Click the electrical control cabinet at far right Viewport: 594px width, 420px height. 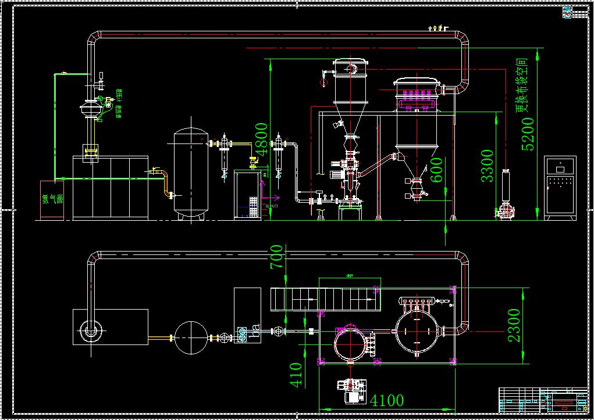560,188
